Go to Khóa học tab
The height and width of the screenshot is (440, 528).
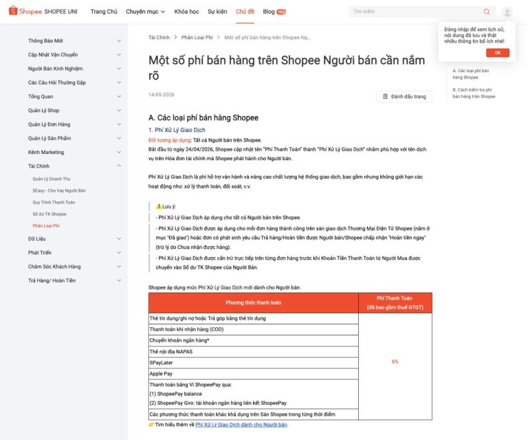186,12
